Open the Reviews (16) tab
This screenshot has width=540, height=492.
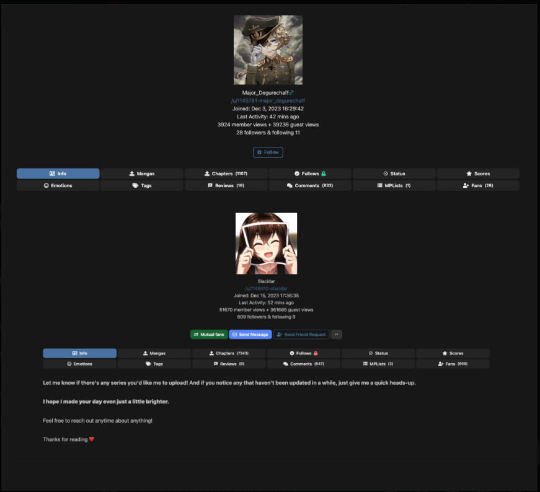226,185
